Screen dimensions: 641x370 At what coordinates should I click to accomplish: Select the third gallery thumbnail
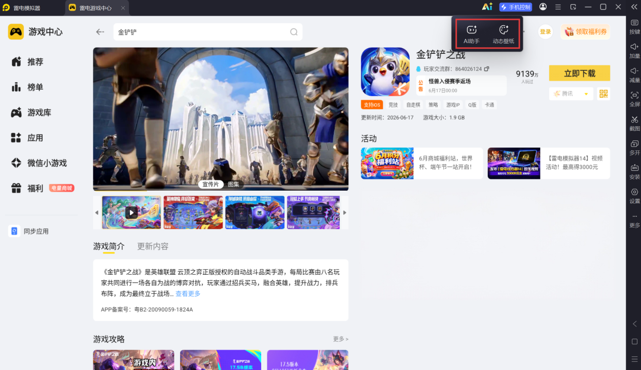pos(255,212)
